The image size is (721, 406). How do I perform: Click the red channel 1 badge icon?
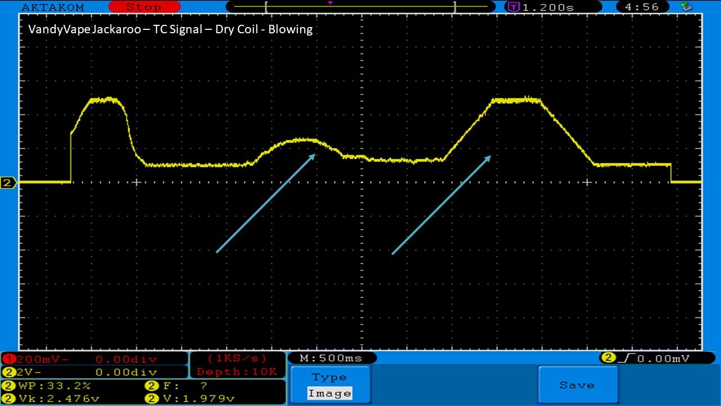(x=10, y=359)
